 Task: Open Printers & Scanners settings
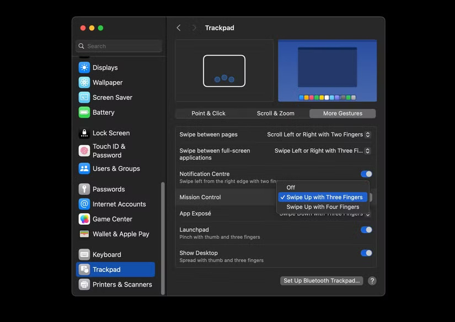click(120, 284)
